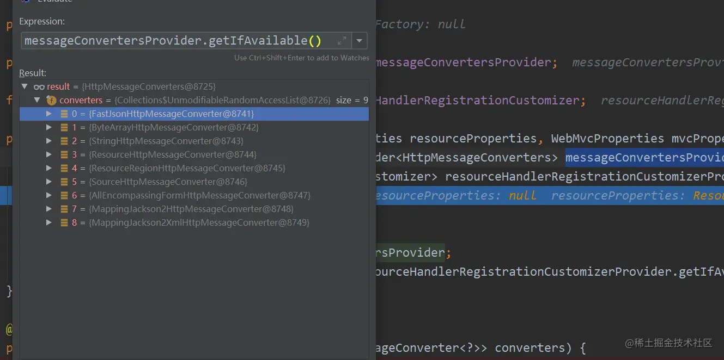The image size is (724, 360).
Task: Click 'ourceHandlerRegistrationCustomizerProvider.getIfAv' code line
Action: click(550, 271)
